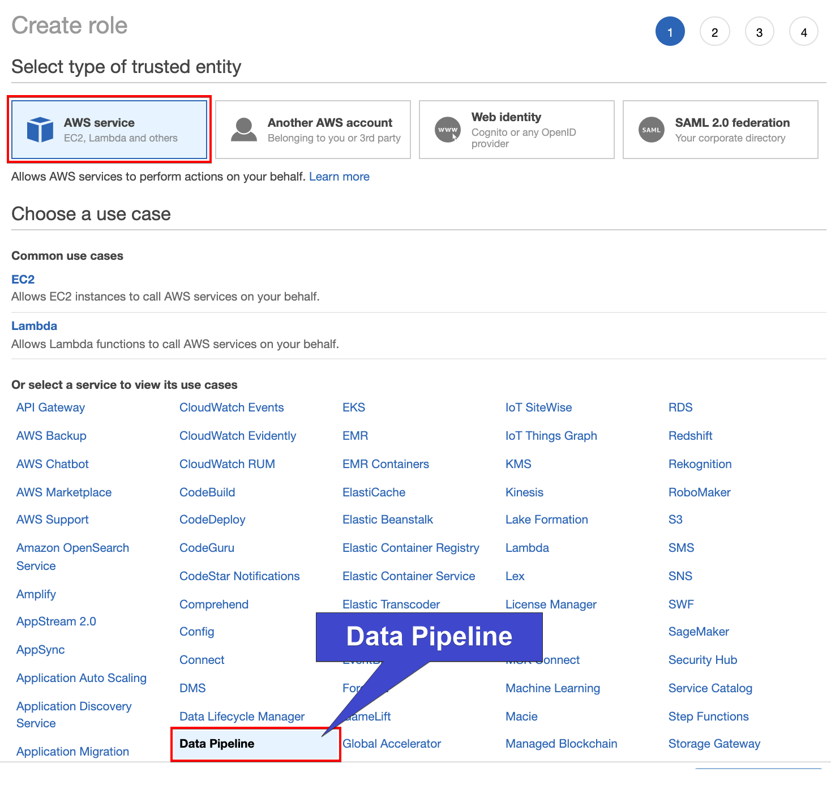Choose Another AWS account trusted entity

point(313,130)
